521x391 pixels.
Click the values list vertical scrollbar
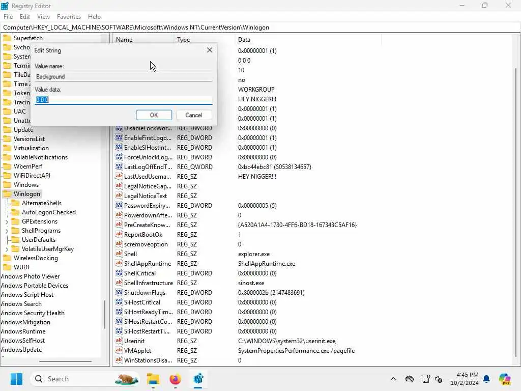[x=516, y=213]
